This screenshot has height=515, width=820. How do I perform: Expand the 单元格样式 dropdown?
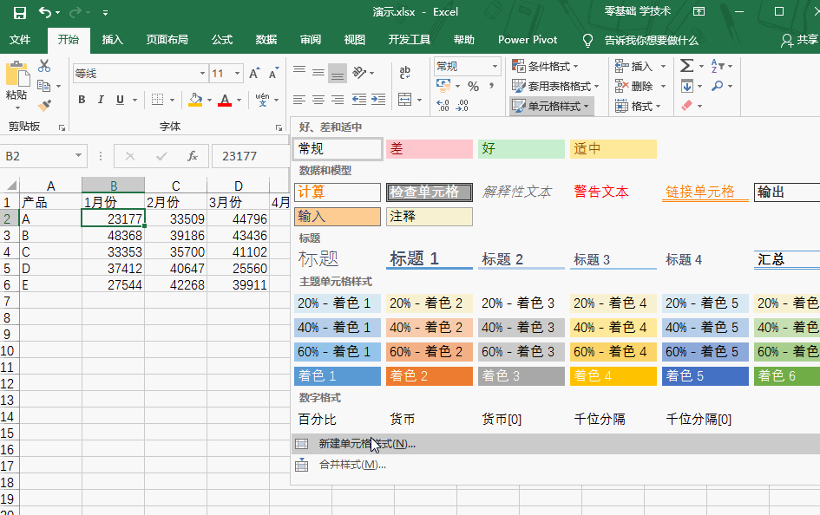coord(587,106)
